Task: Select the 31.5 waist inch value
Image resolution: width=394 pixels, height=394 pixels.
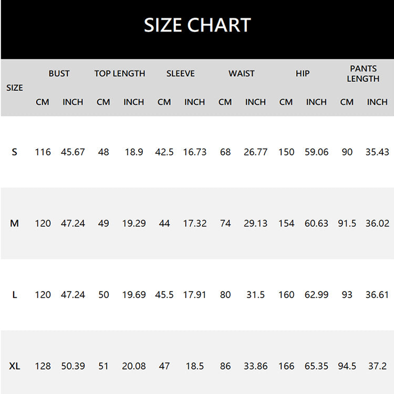Action: pyautogui.click(x=255, y=295)
